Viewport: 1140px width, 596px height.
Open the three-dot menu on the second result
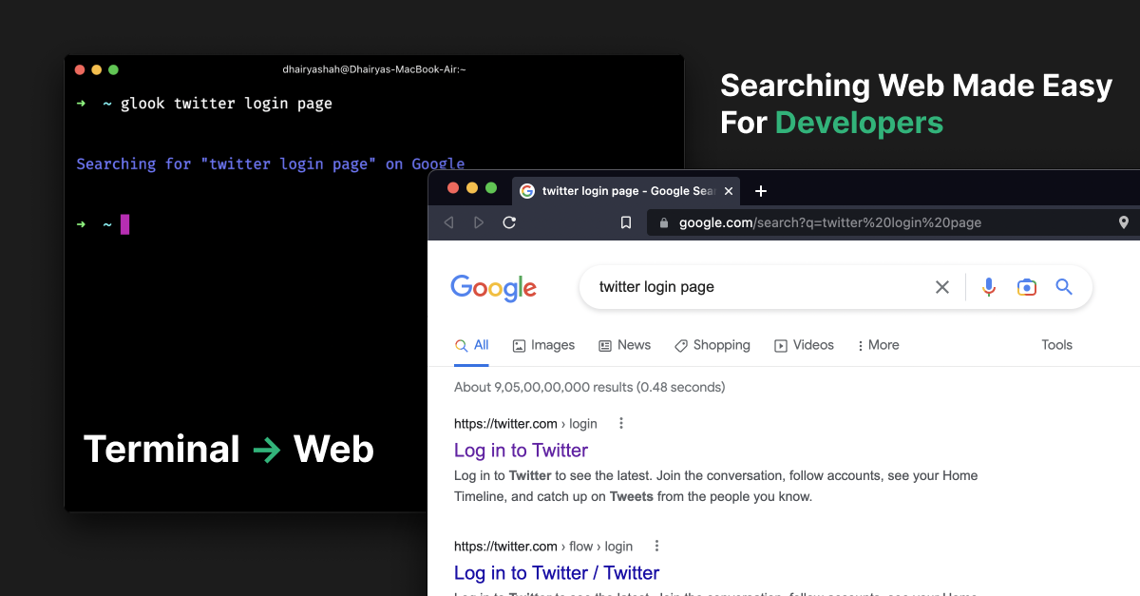coord(655,546)
